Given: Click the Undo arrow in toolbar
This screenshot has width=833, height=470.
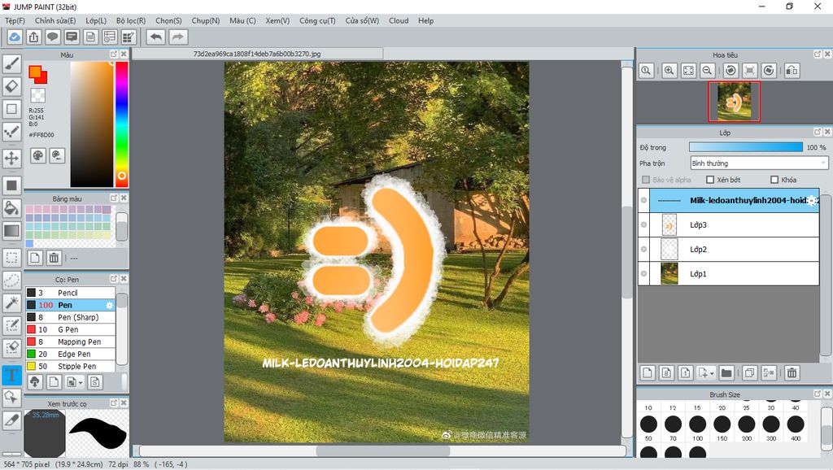Looking at the screenshot, I should pyautogui.click(x=155, y=37).
